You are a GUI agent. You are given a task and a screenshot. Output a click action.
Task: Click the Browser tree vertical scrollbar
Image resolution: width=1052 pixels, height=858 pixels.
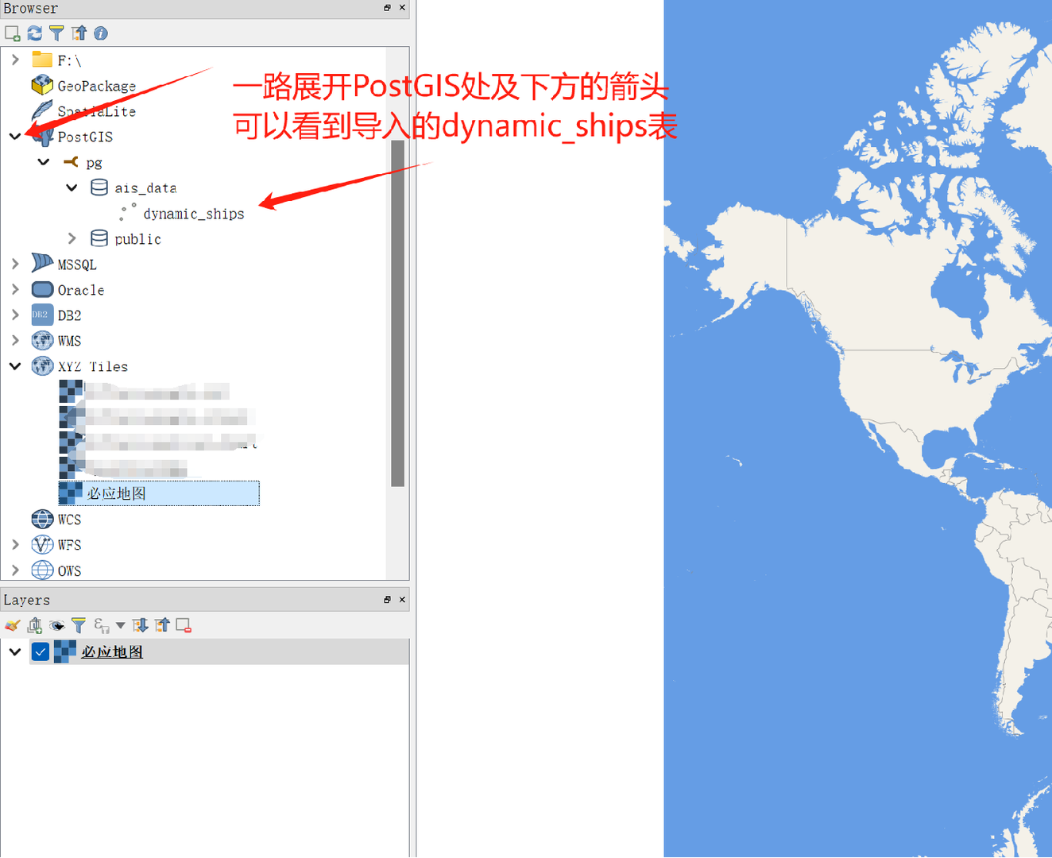click(398, 313)
